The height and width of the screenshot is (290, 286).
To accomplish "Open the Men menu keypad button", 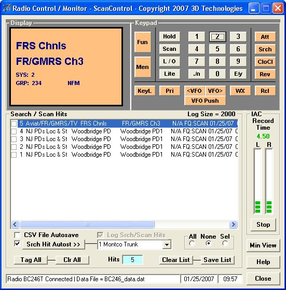I will coord(142,67).
